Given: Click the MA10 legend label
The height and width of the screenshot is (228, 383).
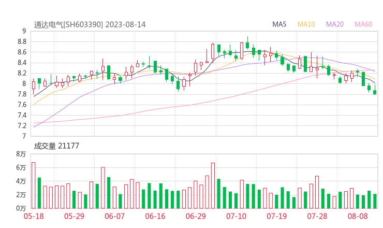Looking at the screenshot, I should click(306, 24).
